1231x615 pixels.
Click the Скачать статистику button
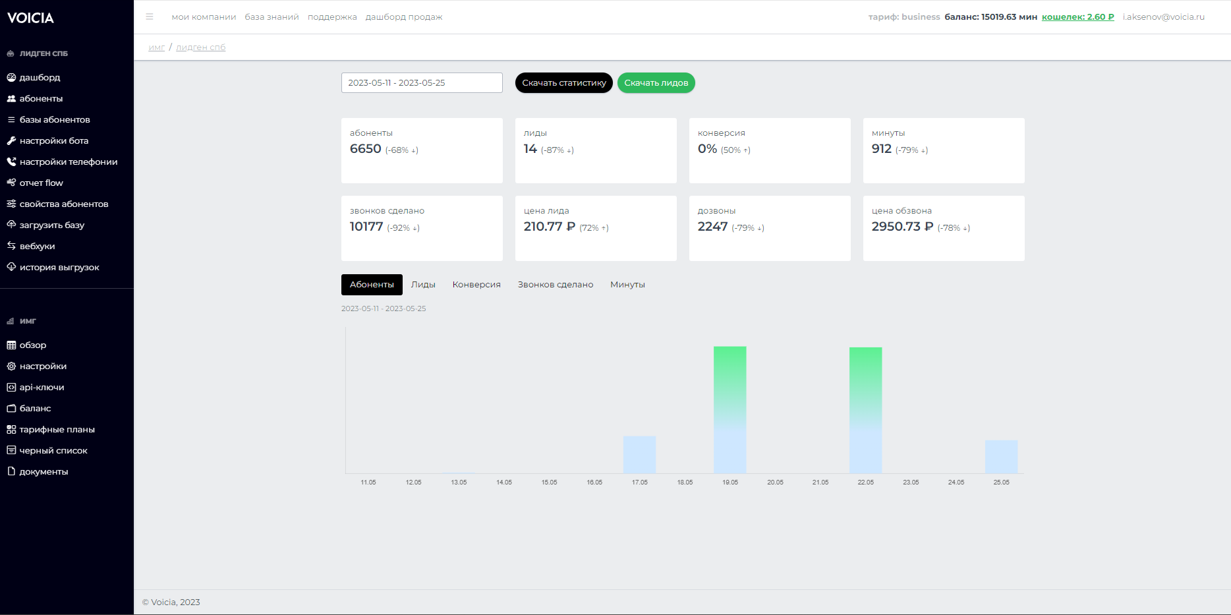point(564,83)
